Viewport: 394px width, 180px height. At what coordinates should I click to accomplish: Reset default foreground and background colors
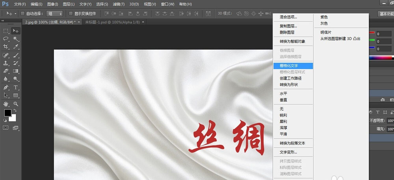coord(5,120)
